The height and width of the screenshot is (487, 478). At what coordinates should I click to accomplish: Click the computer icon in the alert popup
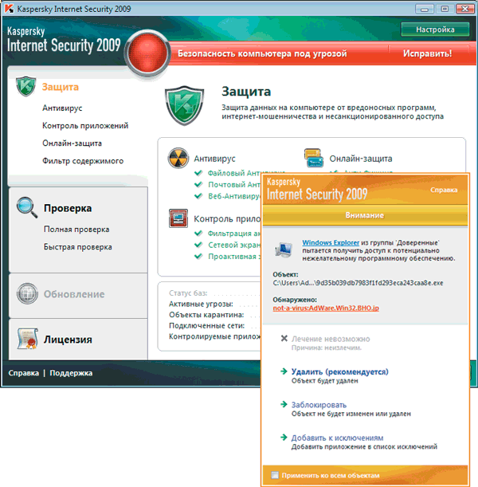click(x=284, y=249)
